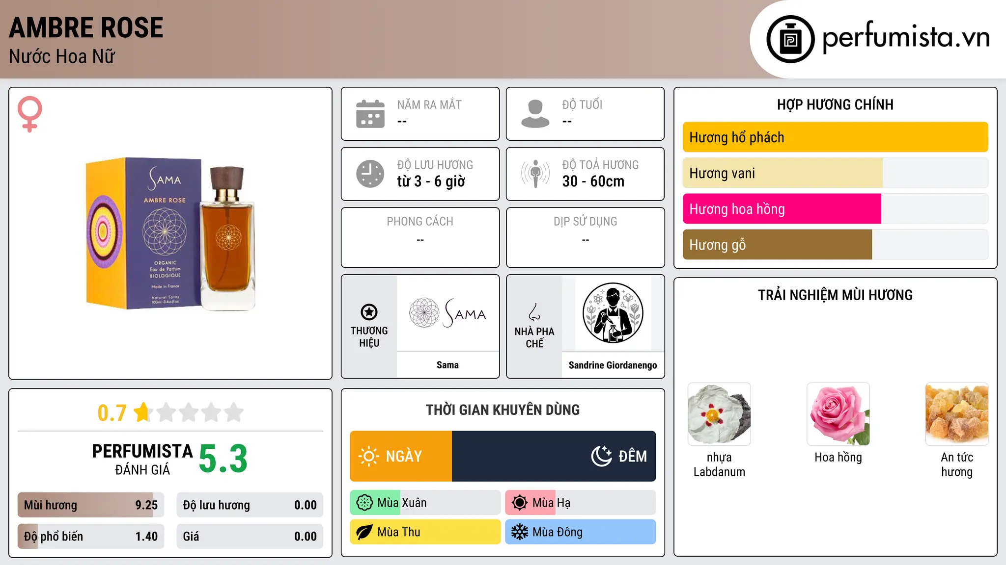Click the green 5.3 Perfumista score

coord(223,459)
